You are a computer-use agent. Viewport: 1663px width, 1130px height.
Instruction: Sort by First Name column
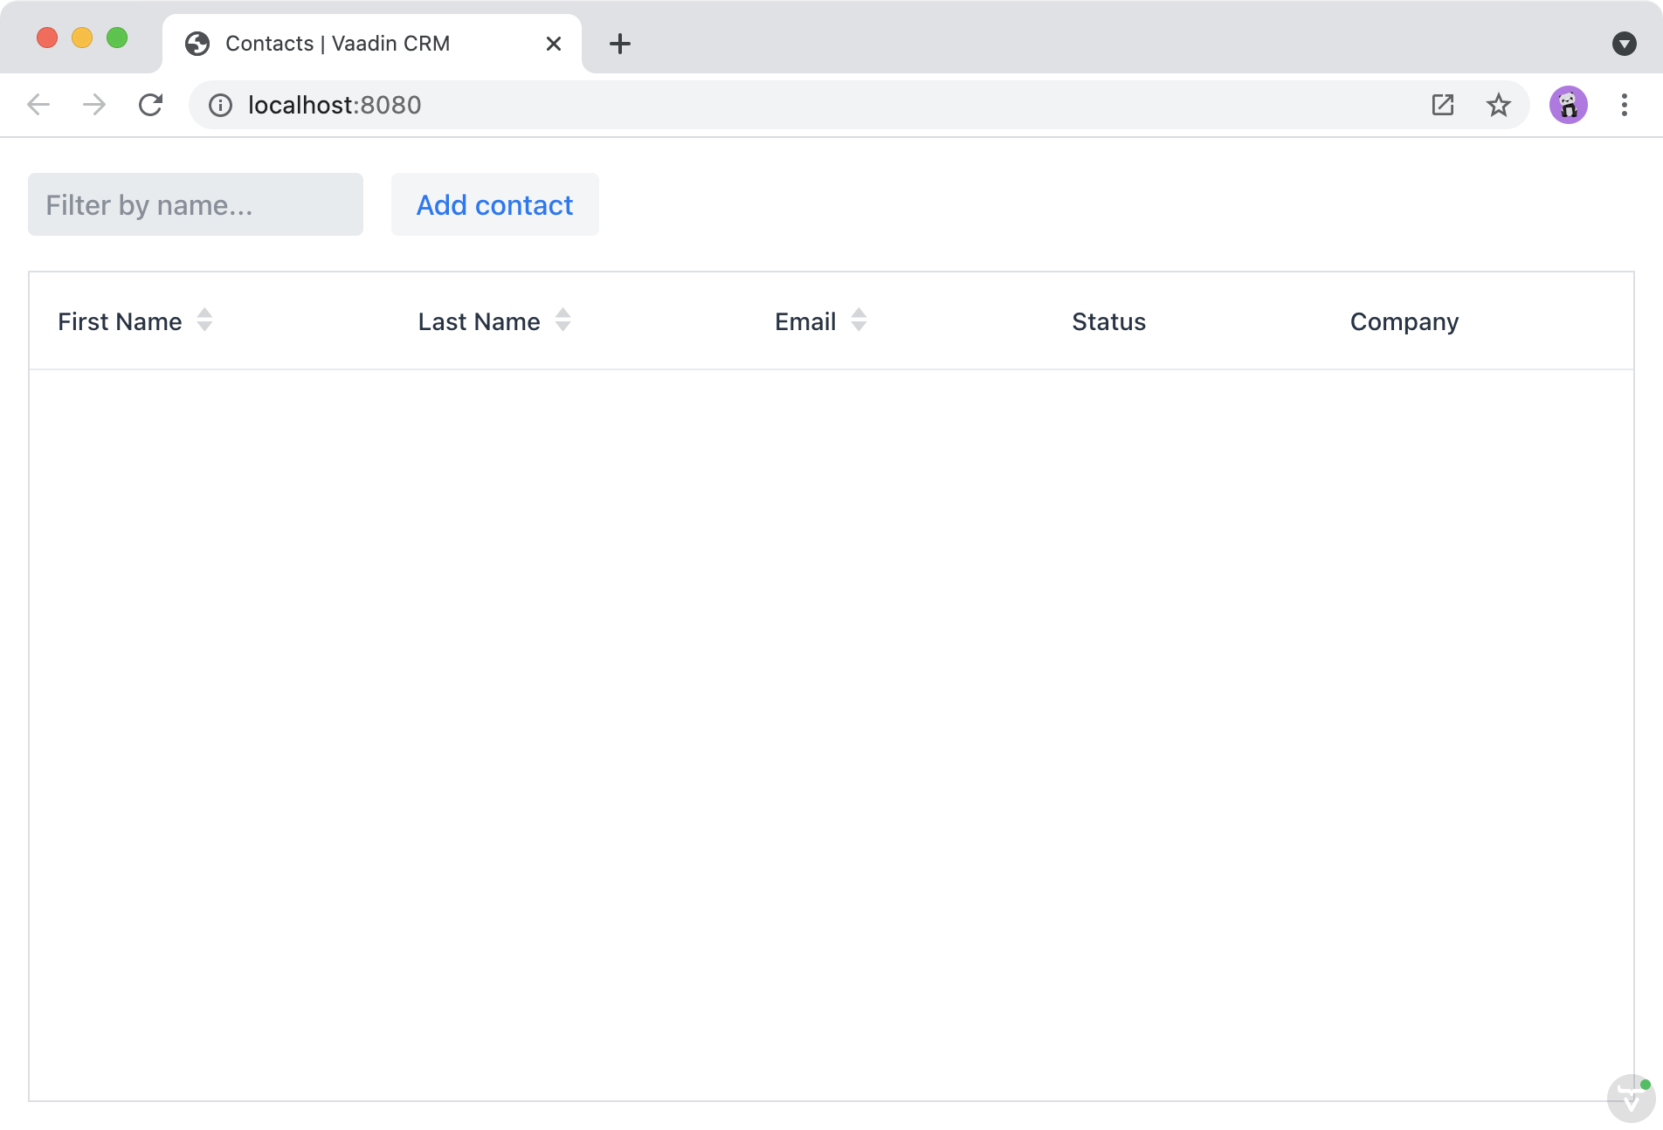204,320
